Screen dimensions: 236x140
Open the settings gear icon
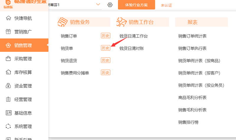[x=110, y=5]
